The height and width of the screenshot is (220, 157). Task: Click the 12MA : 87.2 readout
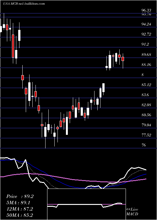click(19, 209)
